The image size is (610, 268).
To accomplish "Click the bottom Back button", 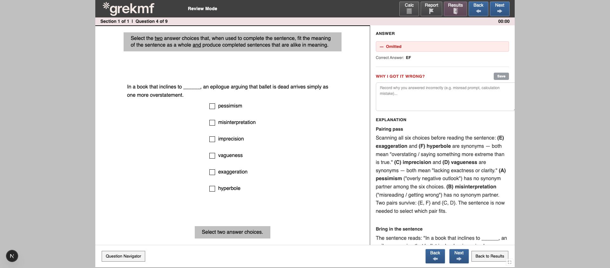I will point(435,256).
